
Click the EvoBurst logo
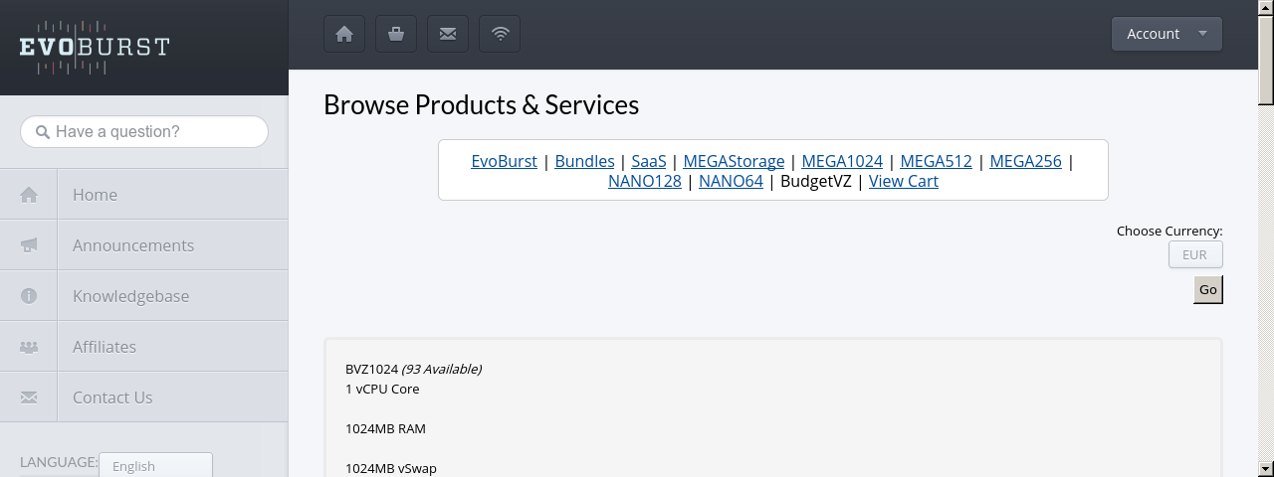[x=95, y=48]
